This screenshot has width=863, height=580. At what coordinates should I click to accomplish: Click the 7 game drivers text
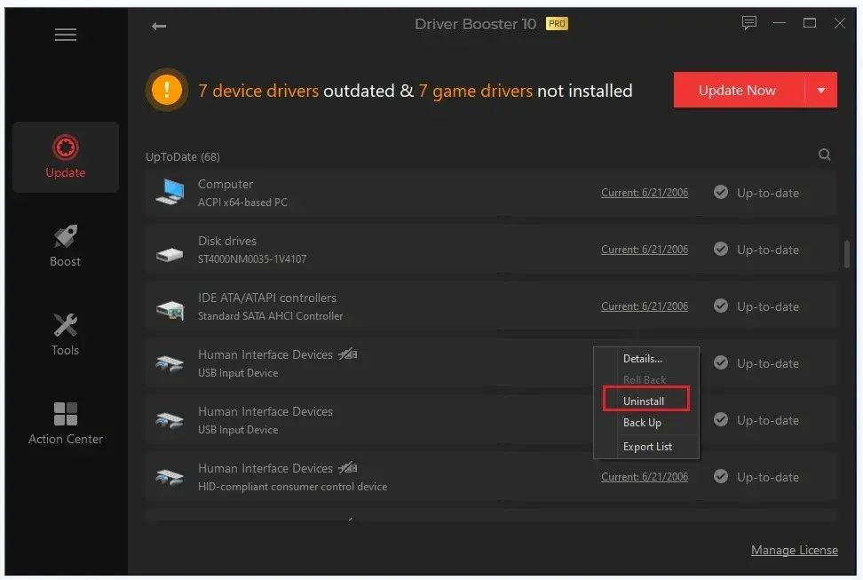pyautogui.click(x=476, y=91)
